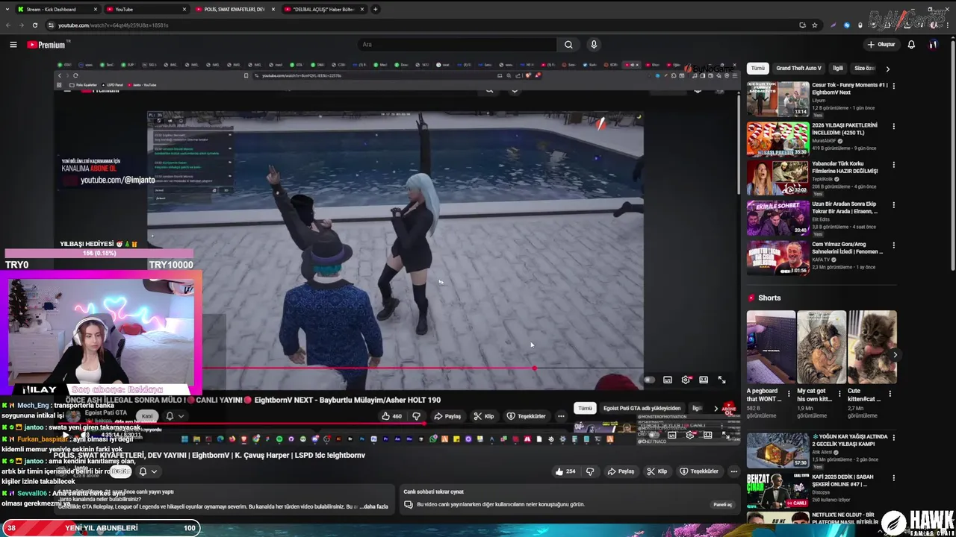Switch to the YouTube browser tab

click(x=146, y=10)
